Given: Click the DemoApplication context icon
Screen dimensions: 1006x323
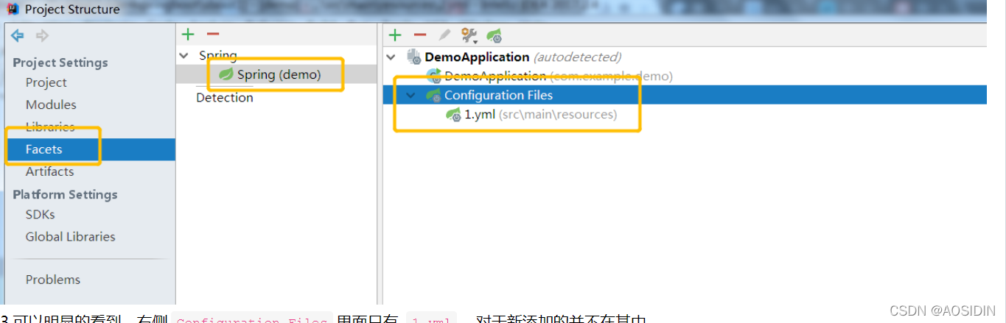Looking at the screenshot, I should click(414, 57).
